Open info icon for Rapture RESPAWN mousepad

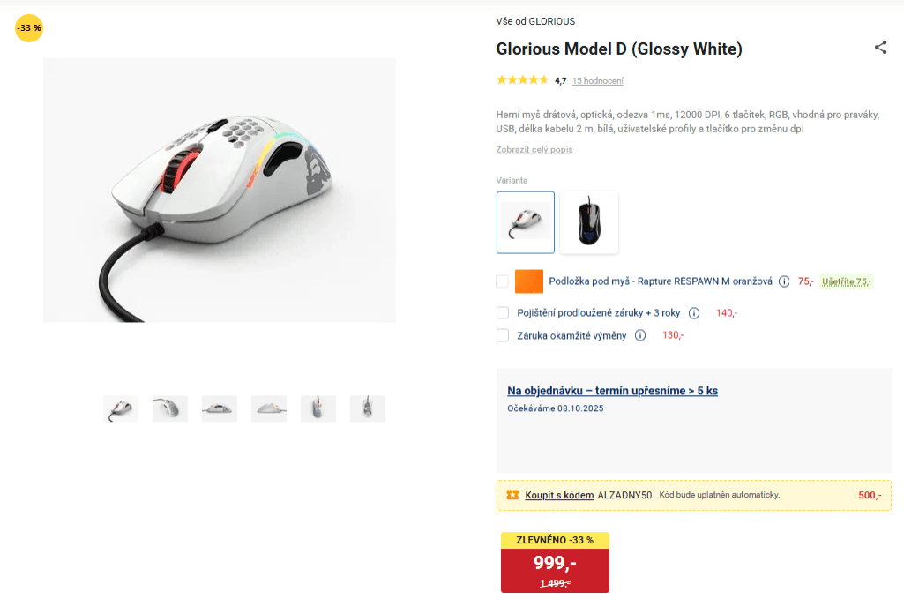point(784,281)
